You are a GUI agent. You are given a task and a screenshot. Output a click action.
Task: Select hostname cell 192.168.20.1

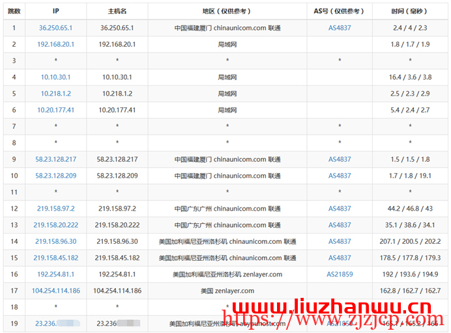117,44
